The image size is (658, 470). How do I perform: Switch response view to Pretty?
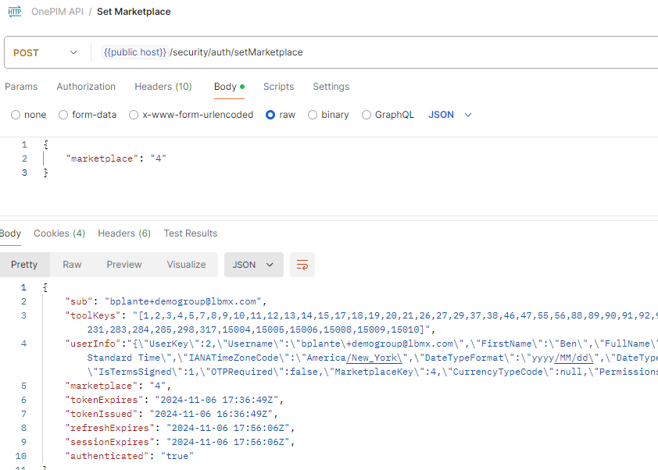[x=24, y=265]
